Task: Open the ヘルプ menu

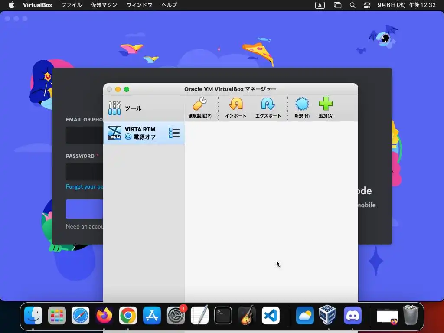Action: pyautogui.click(x=169, y=5)
